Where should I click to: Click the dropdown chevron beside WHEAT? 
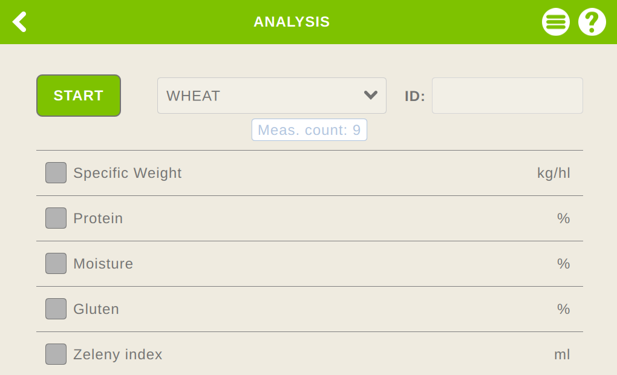(371, 95)
